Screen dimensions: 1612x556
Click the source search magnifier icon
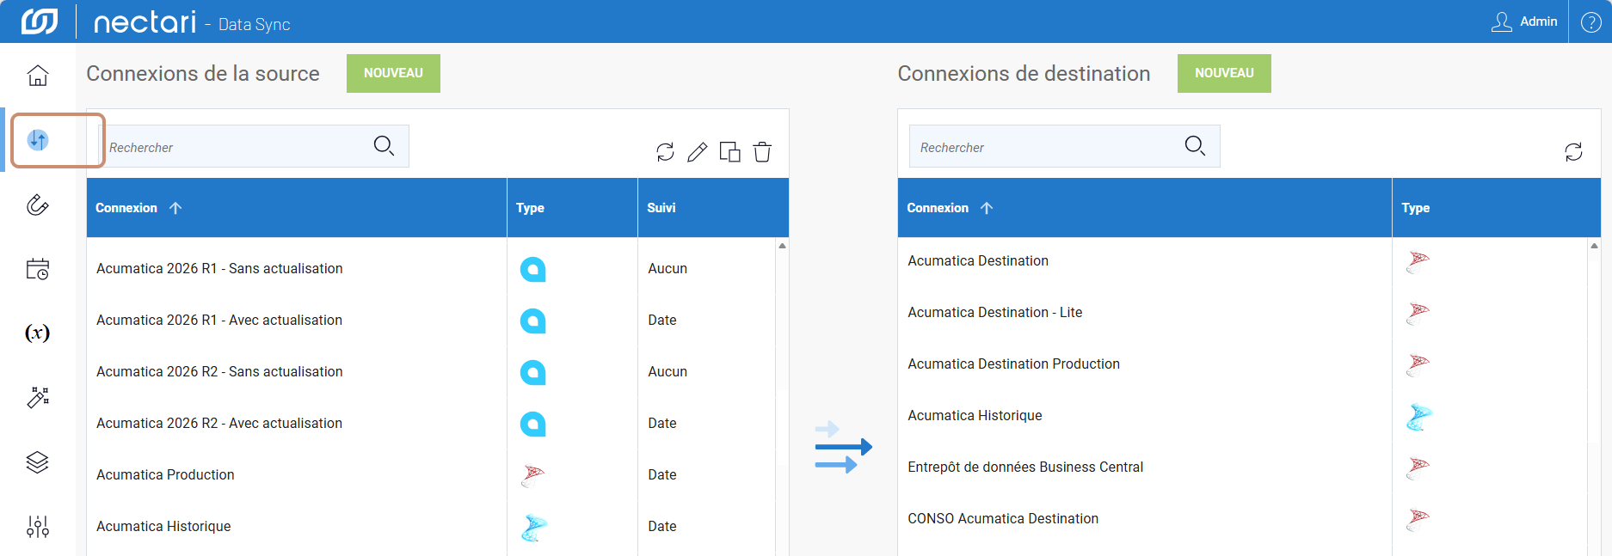point(384,146)
